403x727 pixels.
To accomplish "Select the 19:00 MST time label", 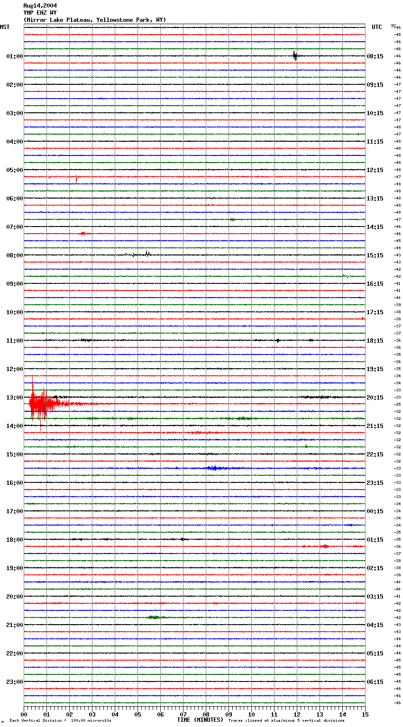I will click(x=15, y=568).
